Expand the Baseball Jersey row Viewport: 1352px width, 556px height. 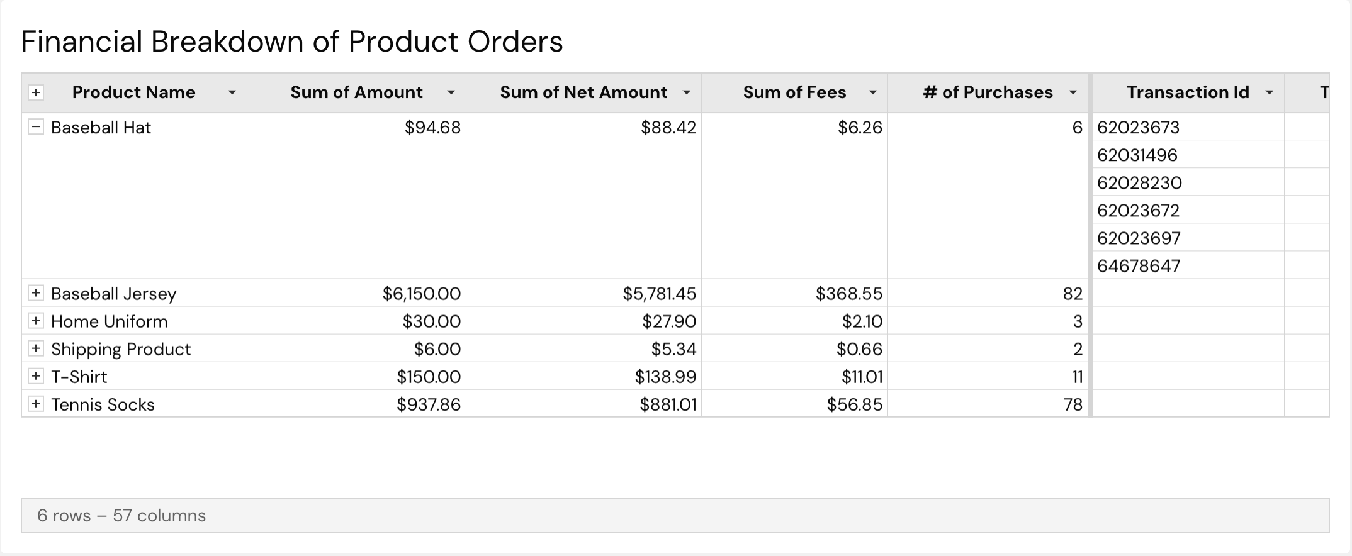[37, 293]
